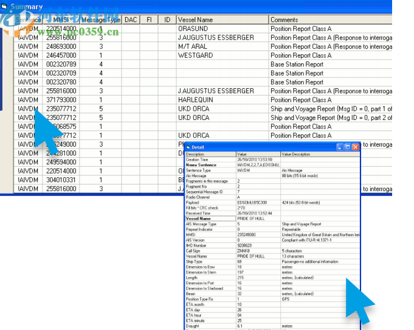Click the Radio Channel row
Screen dimensions: 414x330
(272, 197)
